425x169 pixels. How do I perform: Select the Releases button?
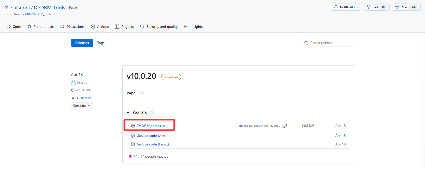pyautogui.click(x=82, y=43)
